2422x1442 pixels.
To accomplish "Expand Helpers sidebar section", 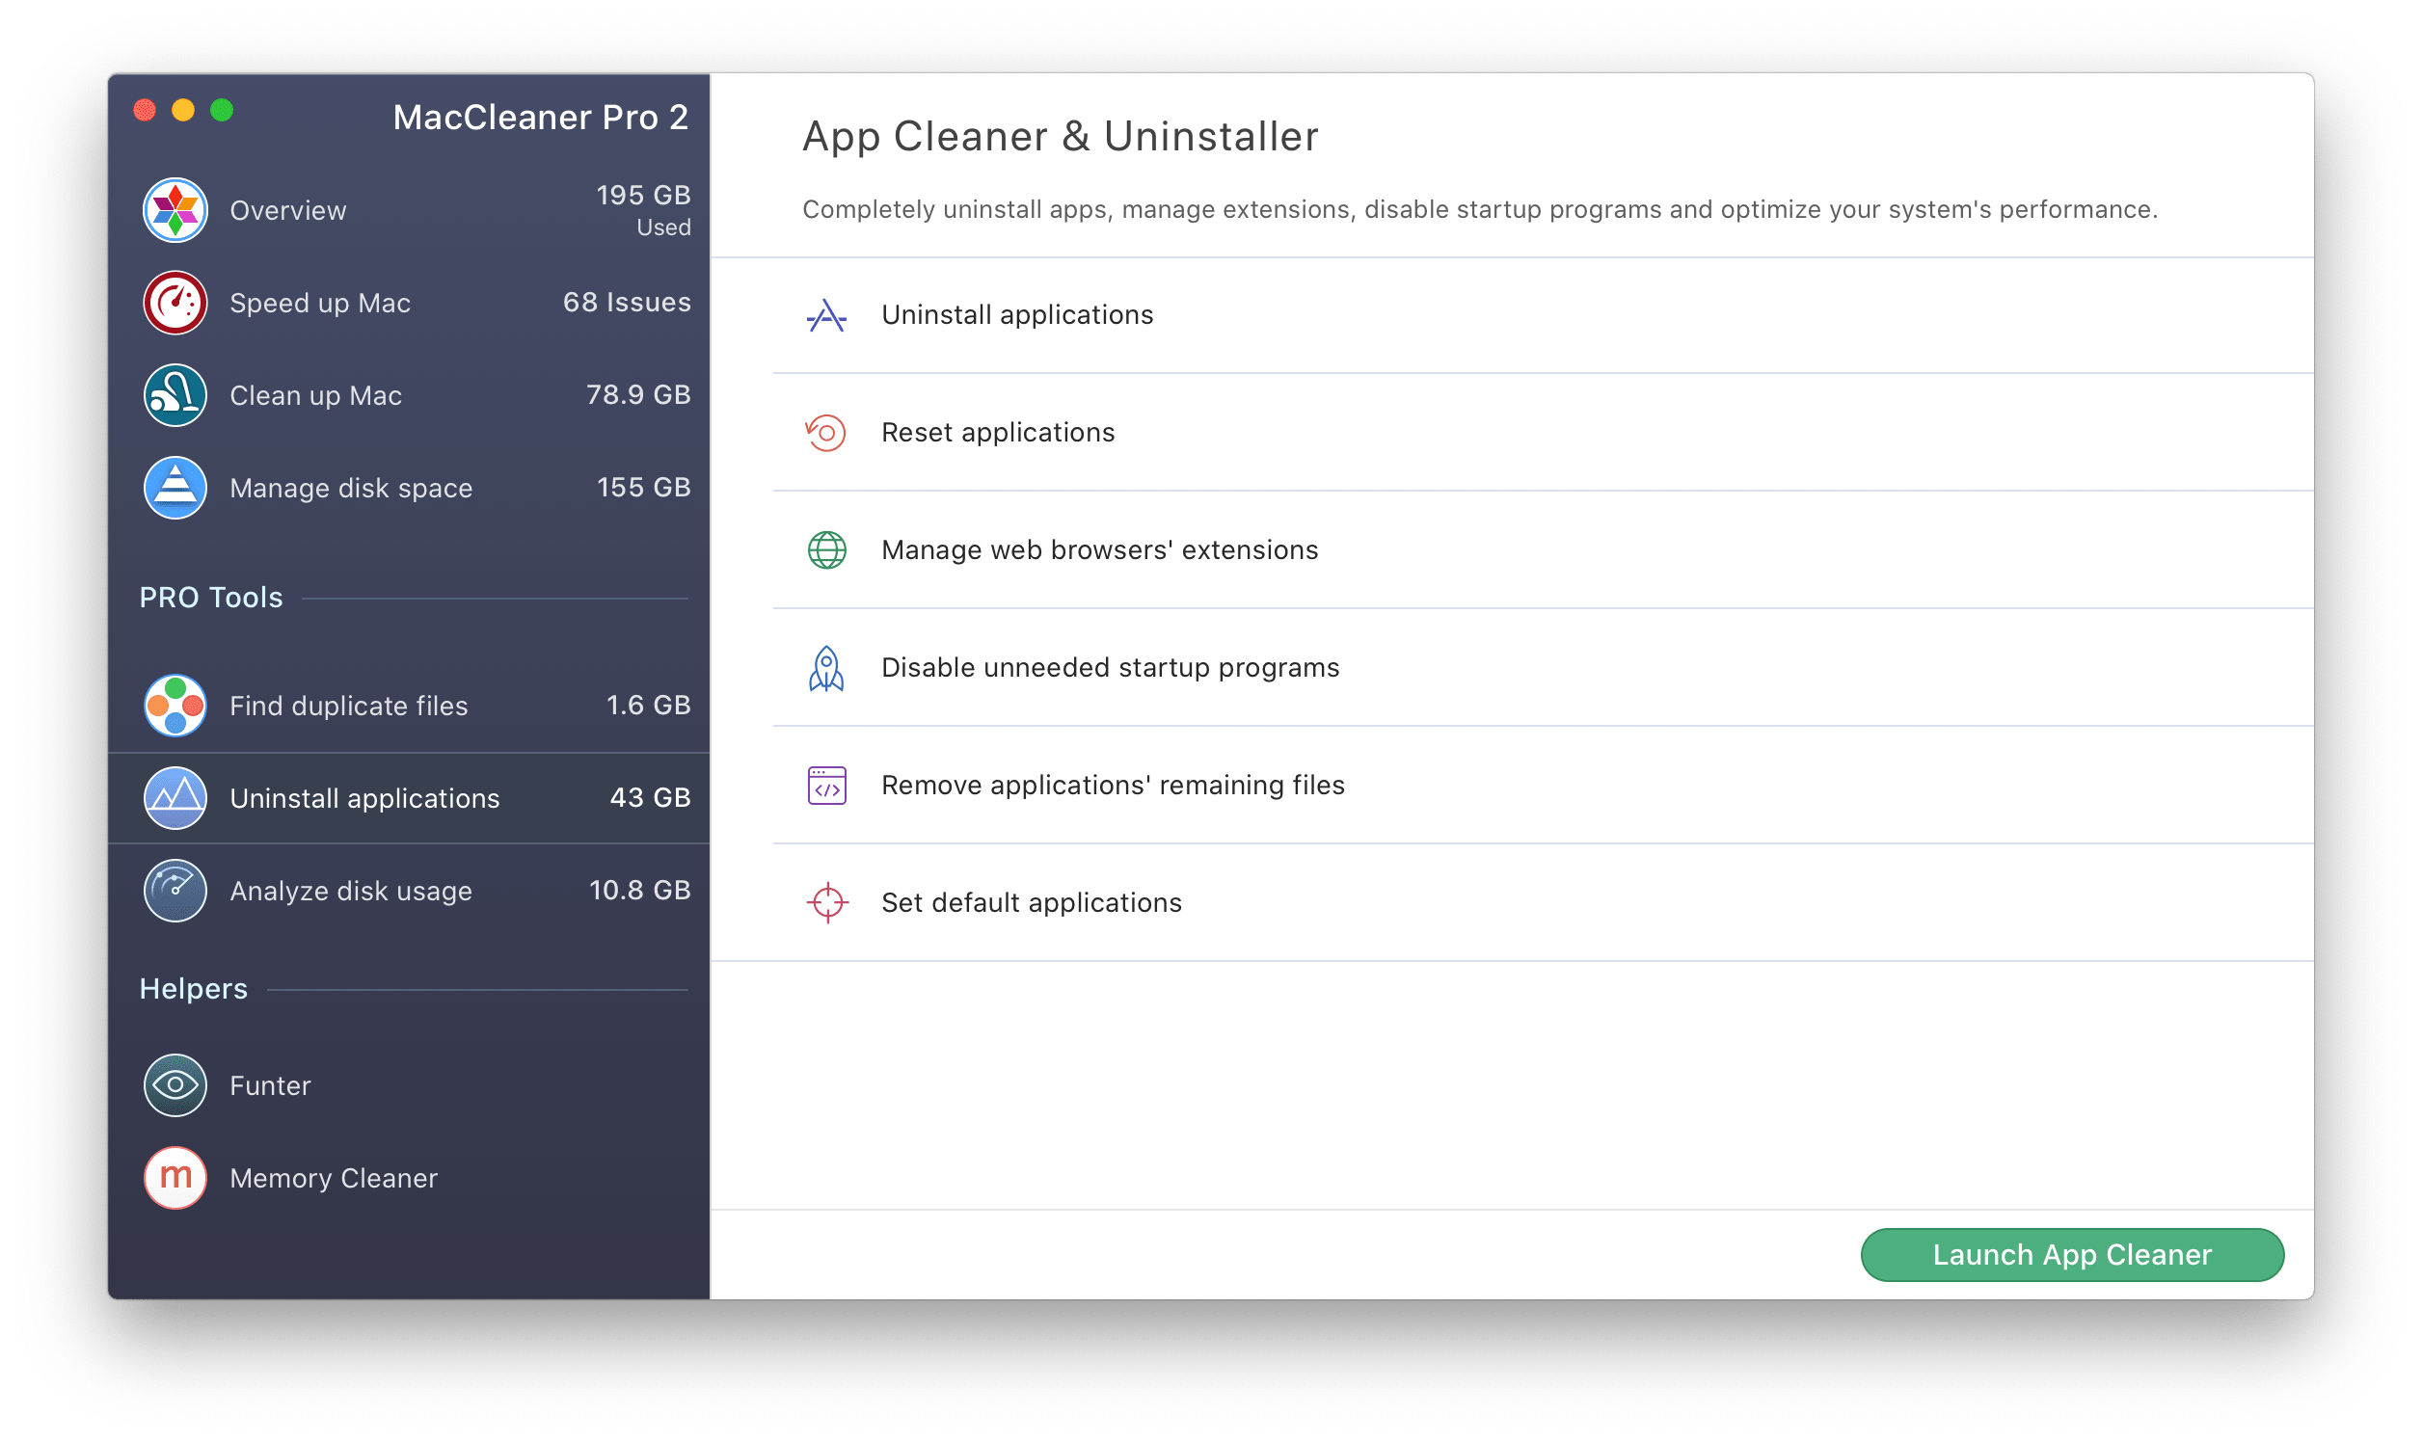I will tap(196, 987).
